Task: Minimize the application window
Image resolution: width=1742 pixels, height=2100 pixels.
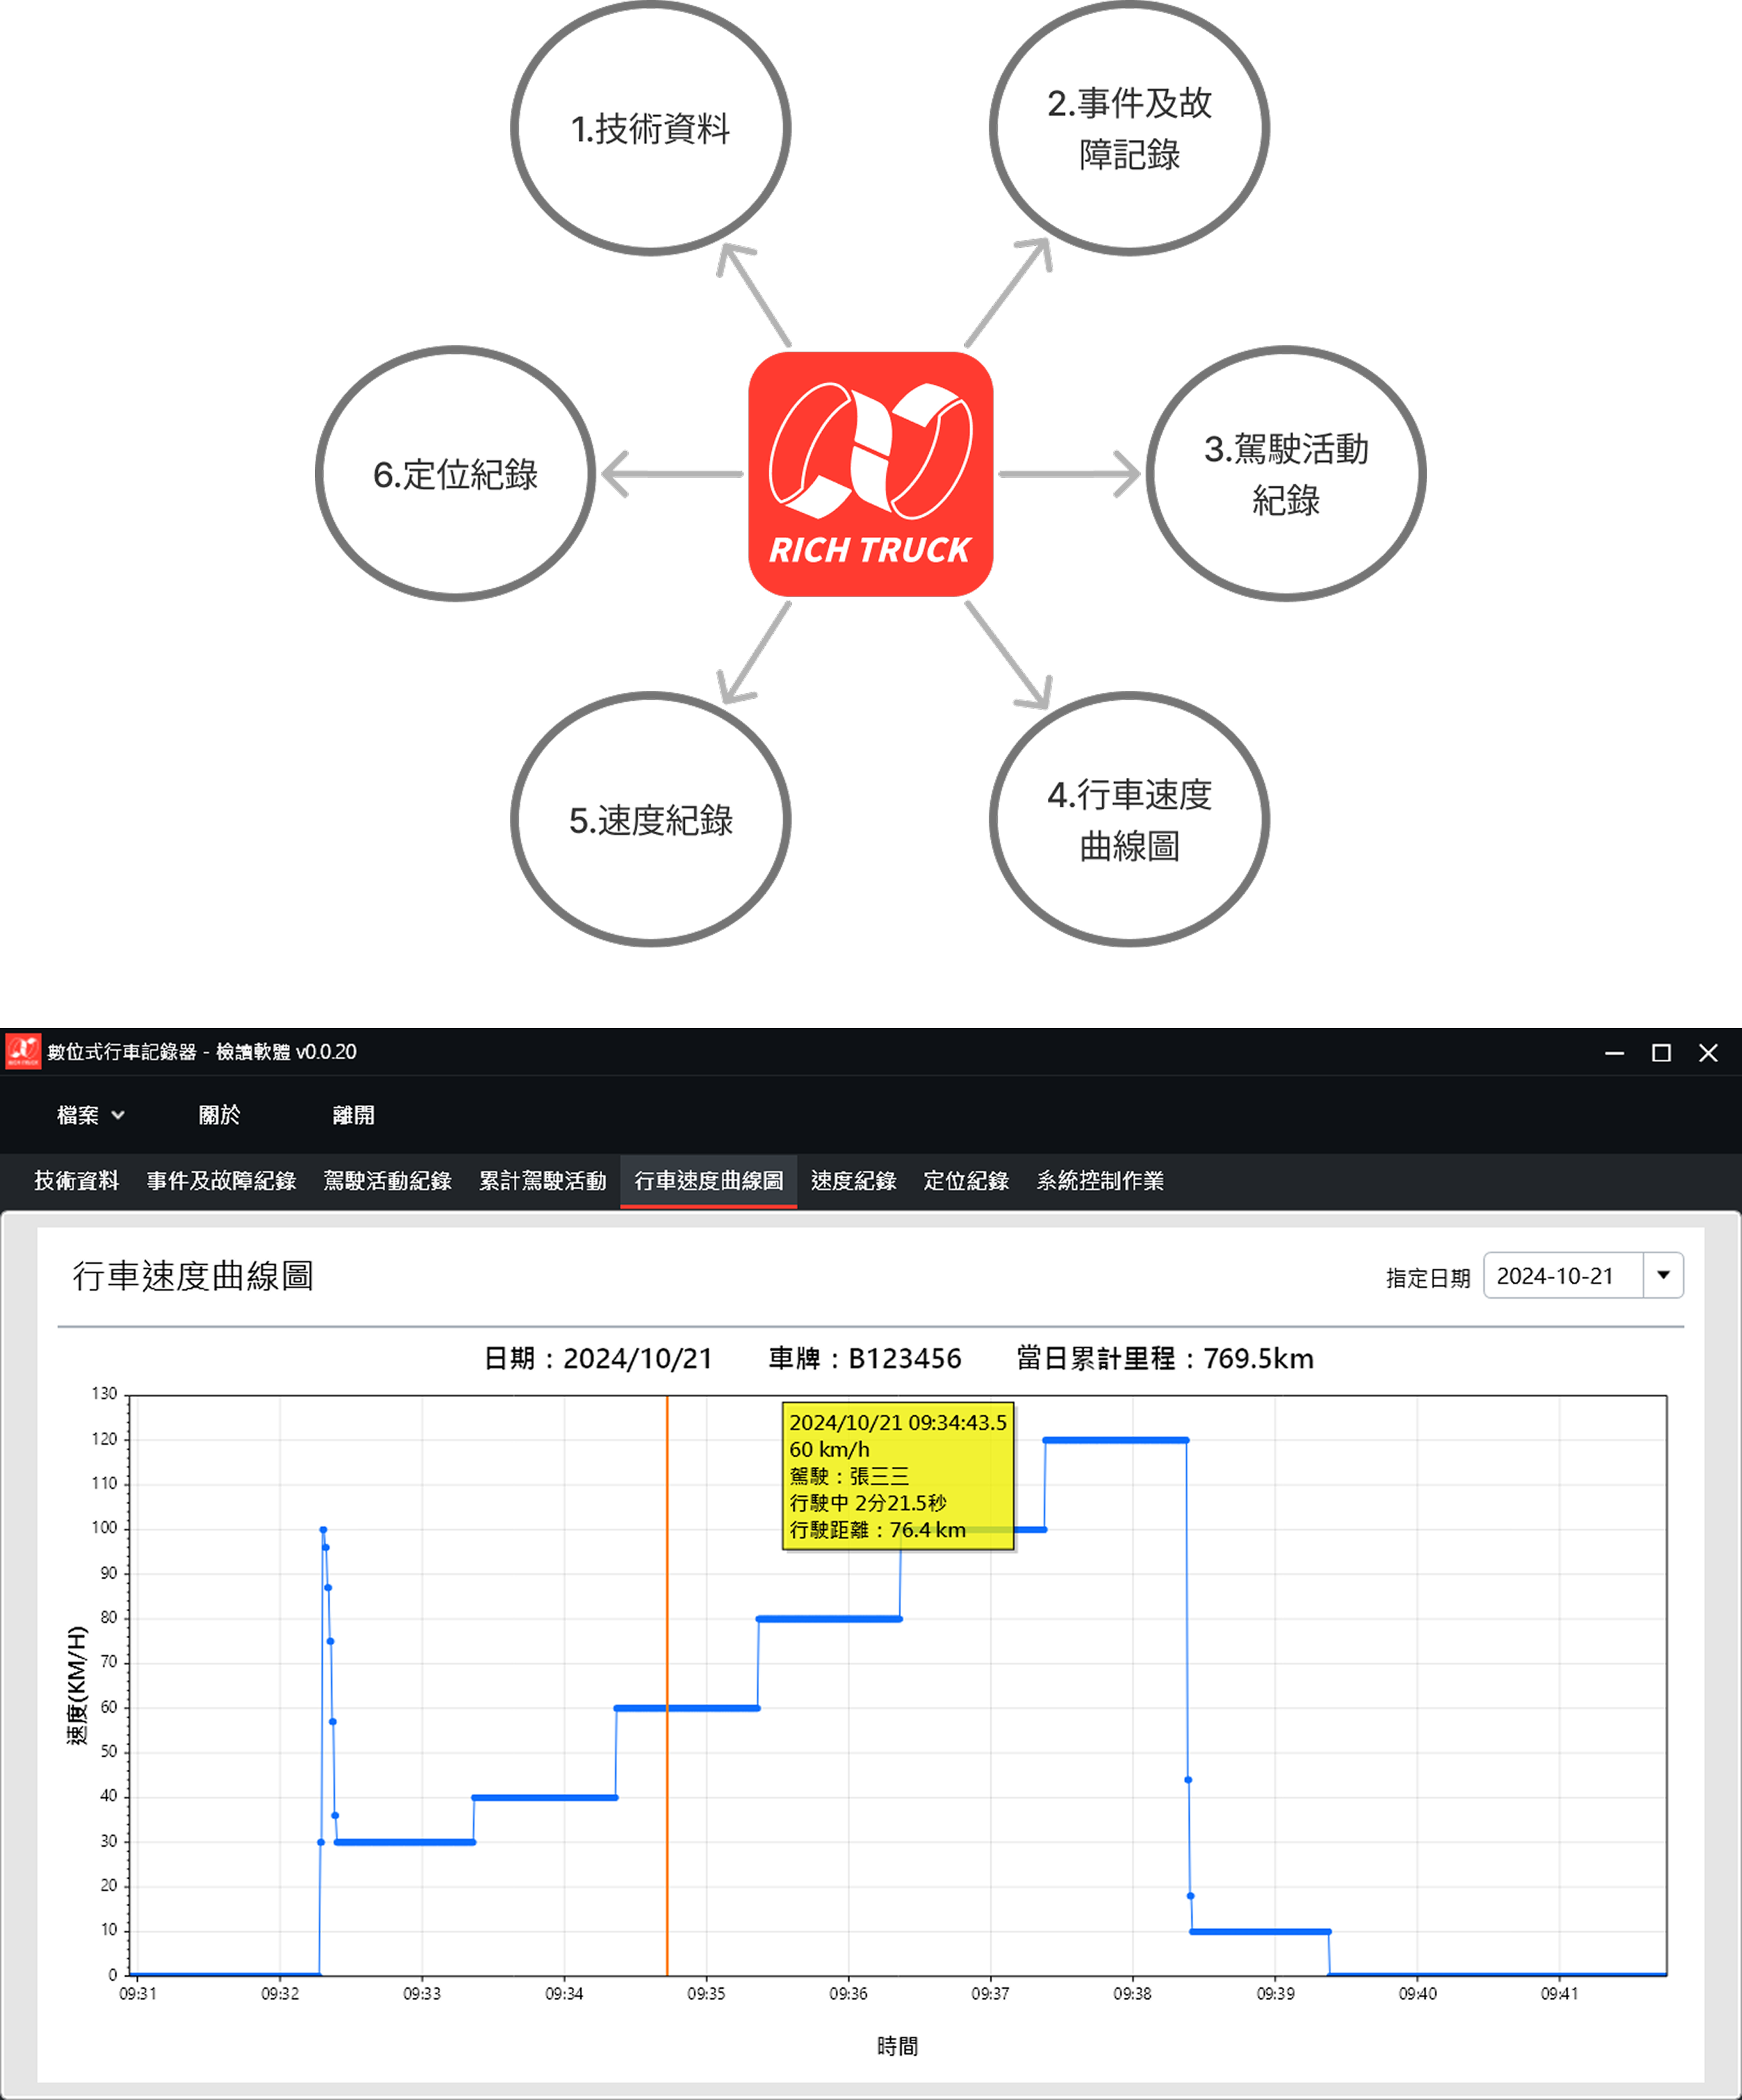Action: click(x=1614, y=1053)
